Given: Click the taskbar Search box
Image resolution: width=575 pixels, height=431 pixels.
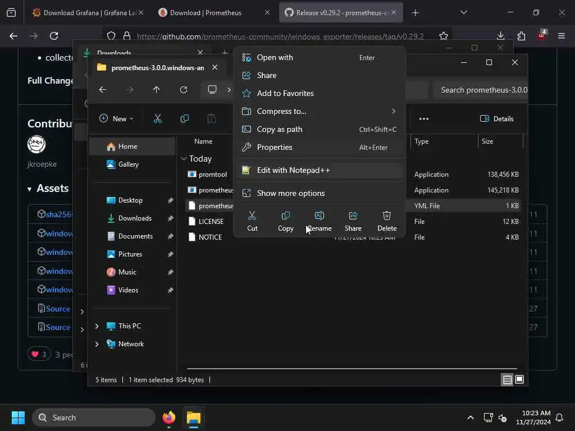Looking at the screenshot, I should pyautogui.click(x=94, y=418).
